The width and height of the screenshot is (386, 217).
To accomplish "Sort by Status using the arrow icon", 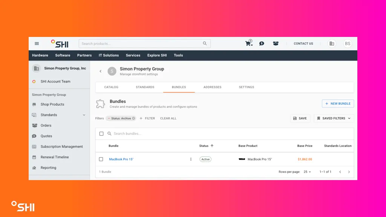I will [x=212, y=146].
